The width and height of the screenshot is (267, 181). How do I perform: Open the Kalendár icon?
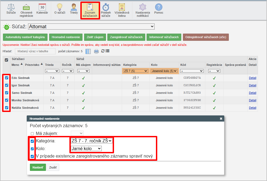pos(42,7)
